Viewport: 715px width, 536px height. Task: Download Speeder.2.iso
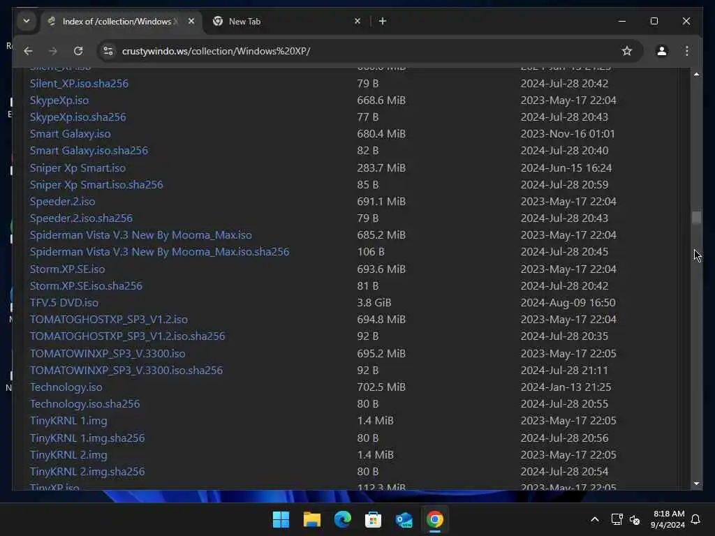62,202
